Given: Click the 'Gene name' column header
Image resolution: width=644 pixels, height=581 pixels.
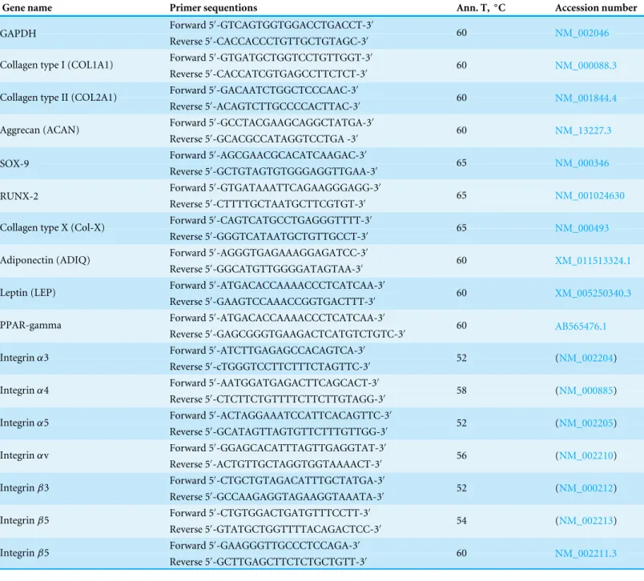Looking at the screenshot, I should point(27,8).
